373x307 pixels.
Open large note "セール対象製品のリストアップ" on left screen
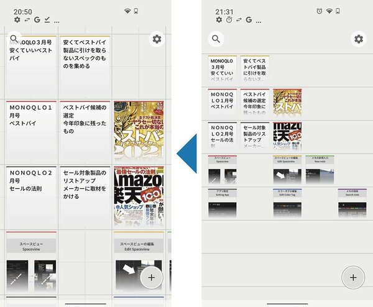coord(85,198)
